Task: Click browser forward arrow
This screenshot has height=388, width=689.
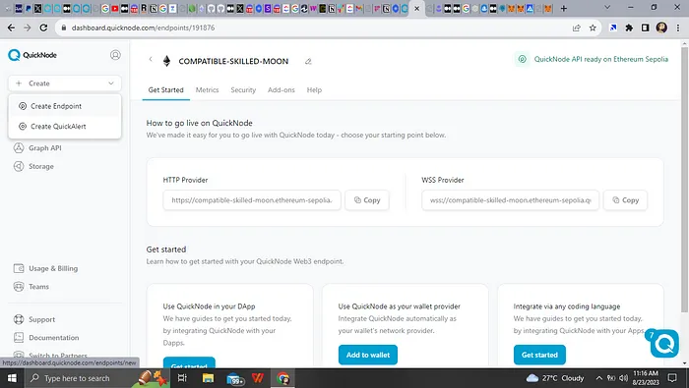Action: tap(28, 28)
